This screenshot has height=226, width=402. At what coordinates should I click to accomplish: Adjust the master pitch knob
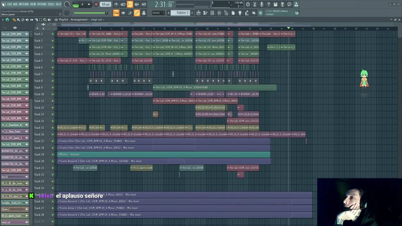click(67, 13)
